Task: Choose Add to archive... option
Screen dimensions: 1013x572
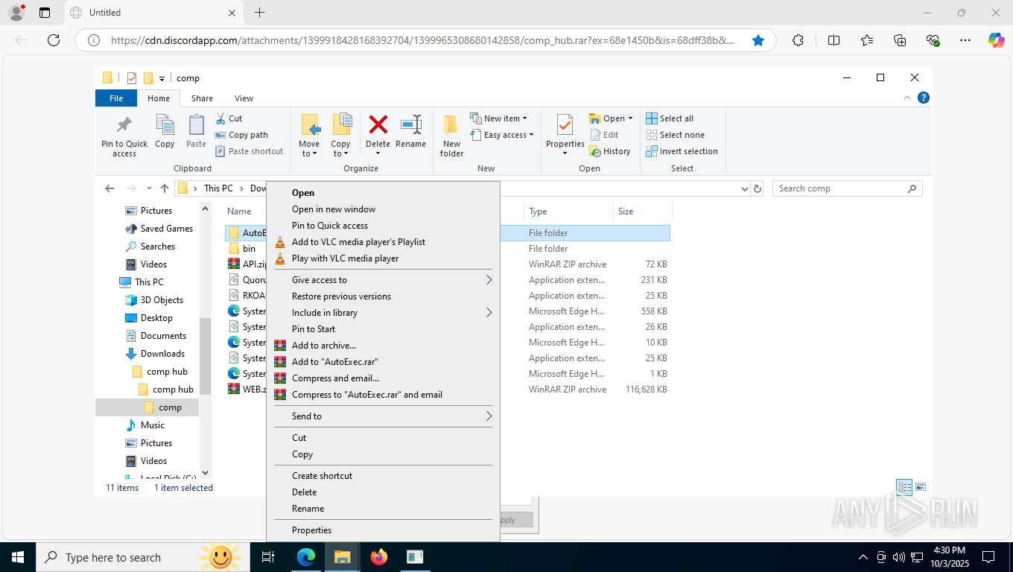Action: [383, 346]
